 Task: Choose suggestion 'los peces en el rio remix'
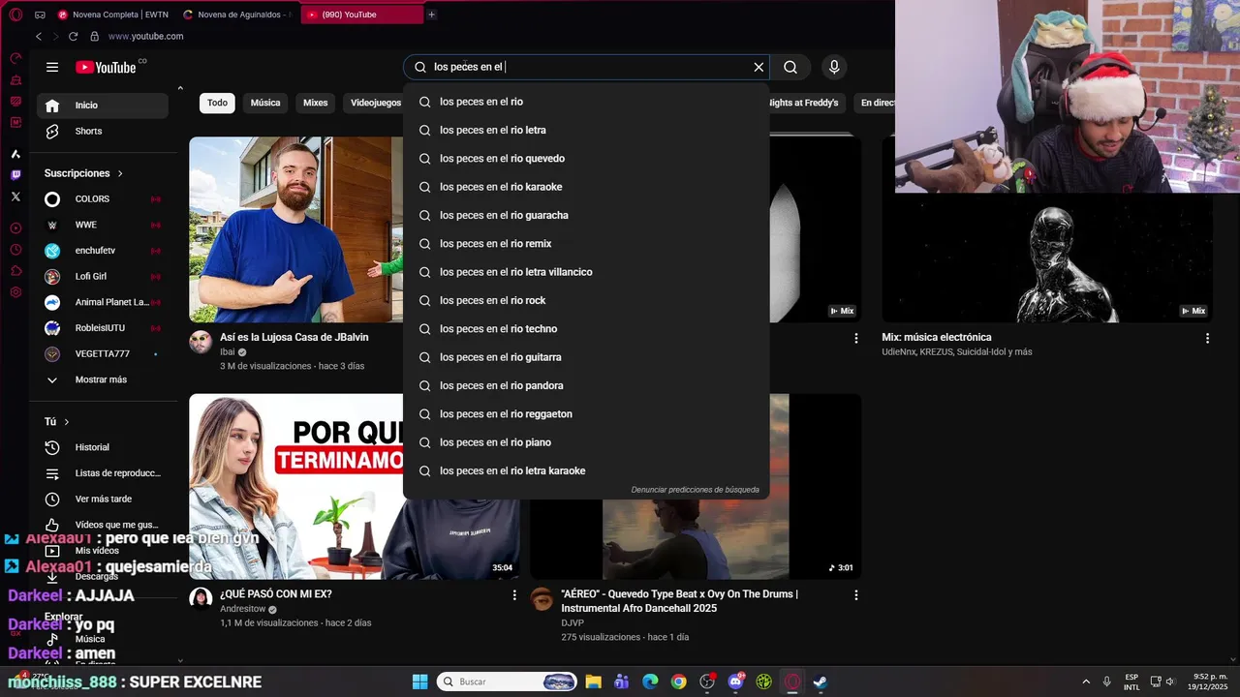(x=586, y=244)
